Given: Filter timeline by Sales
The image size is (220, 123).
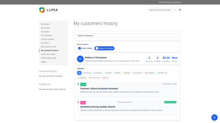Looking at the screenshot, I should [118, 73].
